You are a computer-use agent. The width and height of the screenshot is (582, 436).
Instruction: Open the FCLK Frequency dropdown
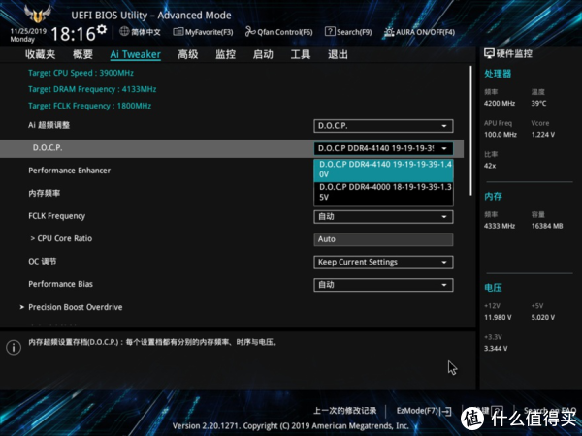(383, 216)
